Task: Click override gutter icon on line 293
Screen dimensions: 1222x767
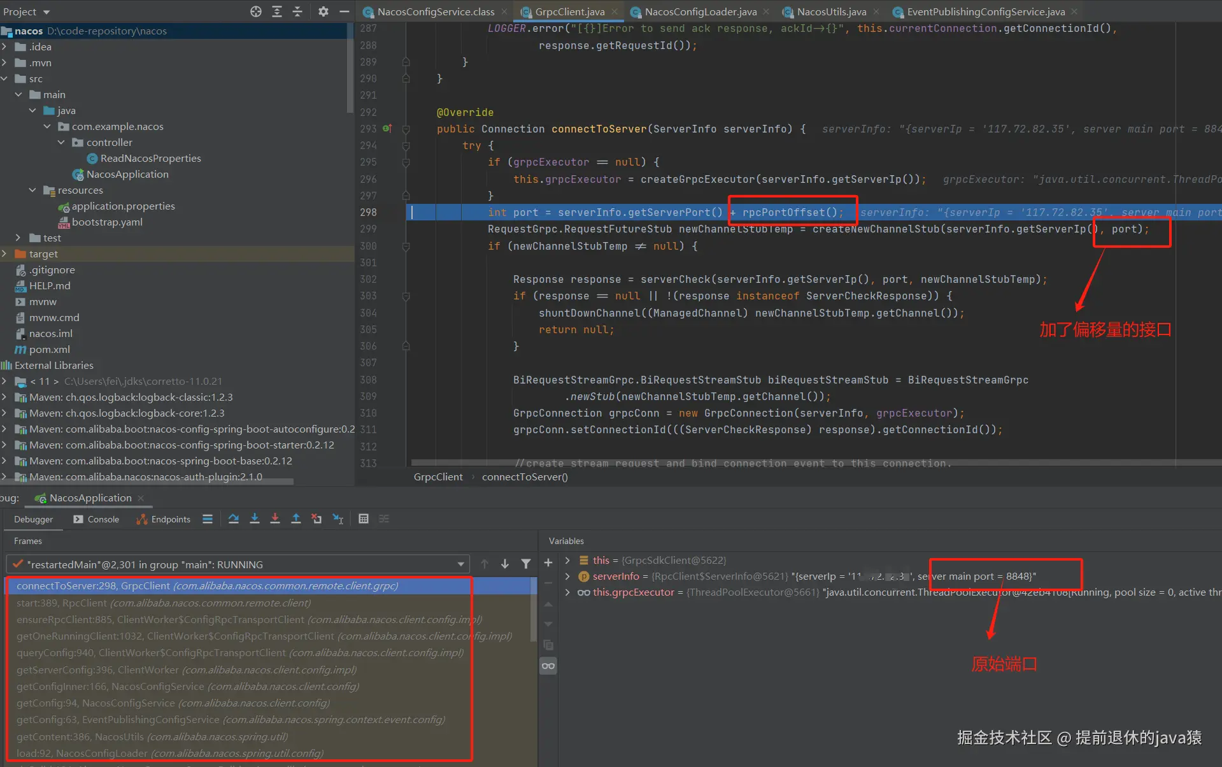Action: tap(387, 129)
